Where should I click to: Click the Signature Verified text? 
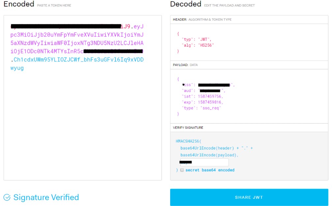(x=46, y=197)
